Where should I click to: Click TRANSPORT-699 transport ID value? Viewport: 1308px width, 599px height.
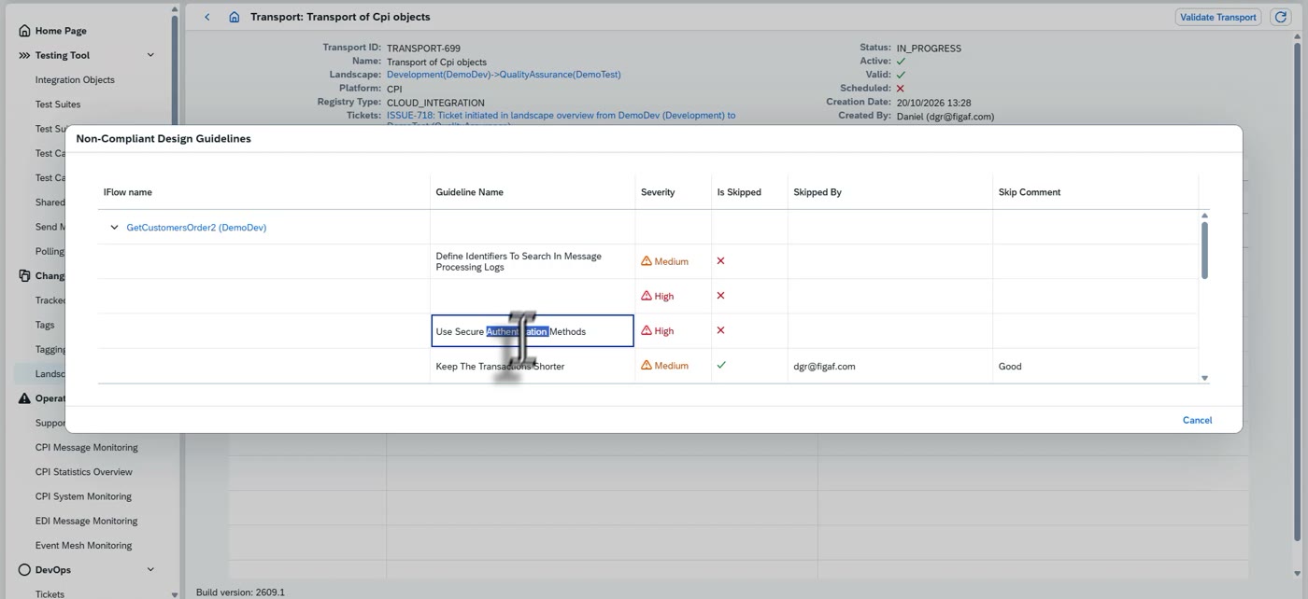click(423, 49)
